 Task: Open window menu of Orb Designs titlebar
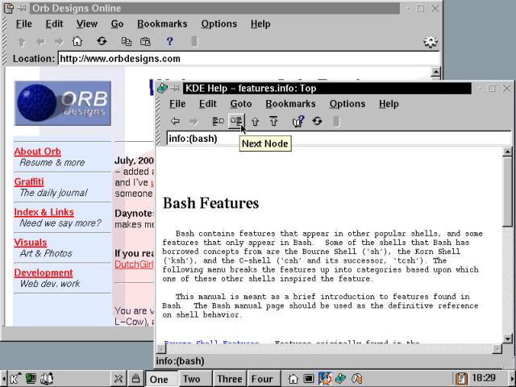(8, 8)
